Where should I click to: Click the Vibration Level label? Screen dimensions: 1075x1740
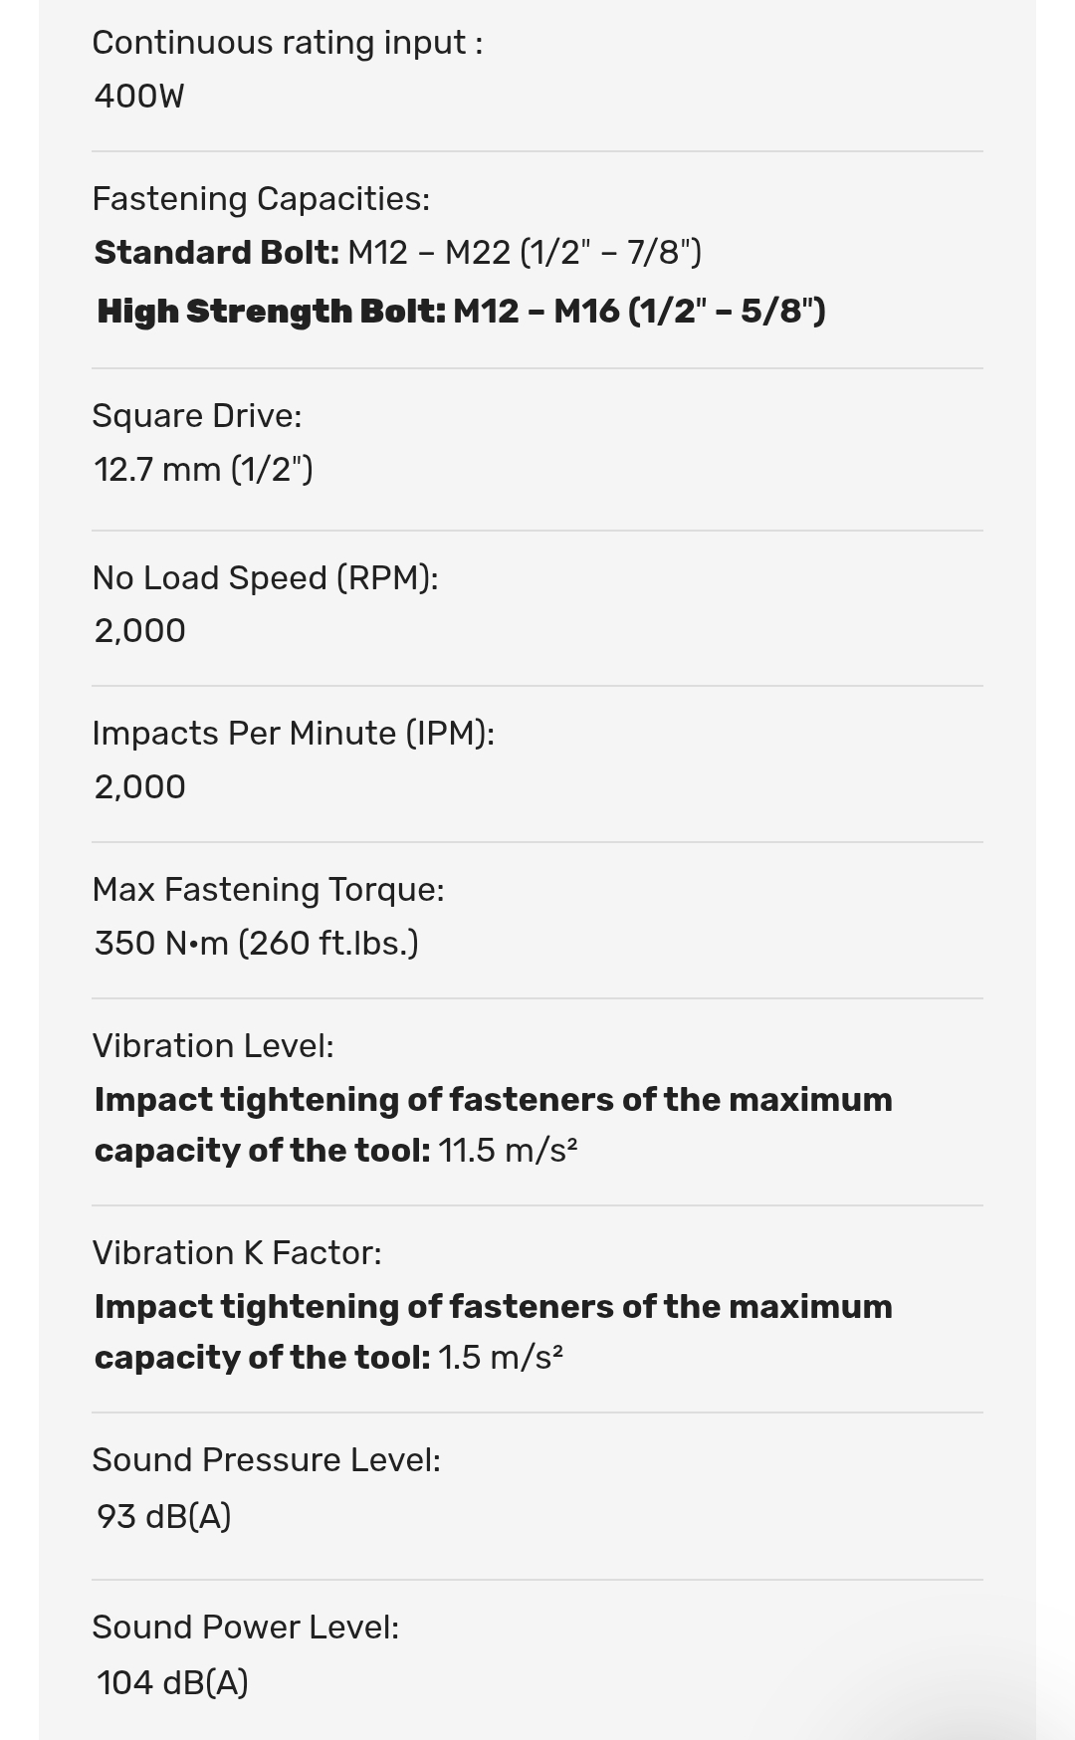click(x=212, y=1046)
